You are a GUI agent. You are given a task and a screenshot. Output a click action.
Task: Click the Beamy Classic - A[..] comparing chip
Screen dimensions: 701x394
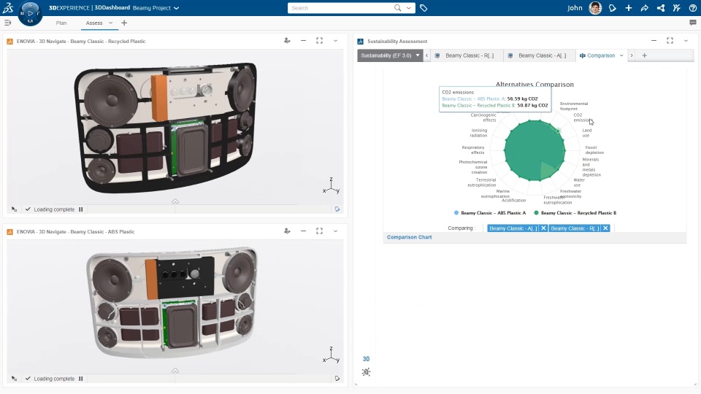coord(513,228)
